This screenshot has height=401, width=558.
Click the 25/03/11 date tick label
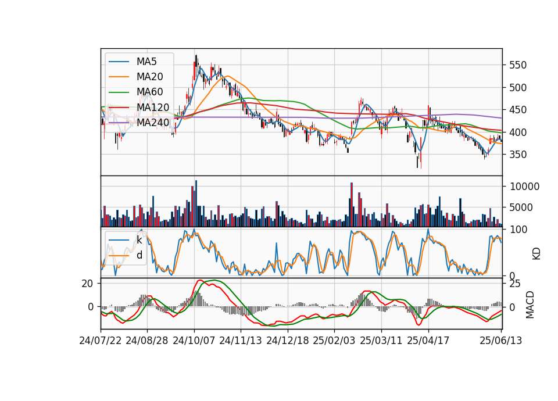tap(381, 341)
